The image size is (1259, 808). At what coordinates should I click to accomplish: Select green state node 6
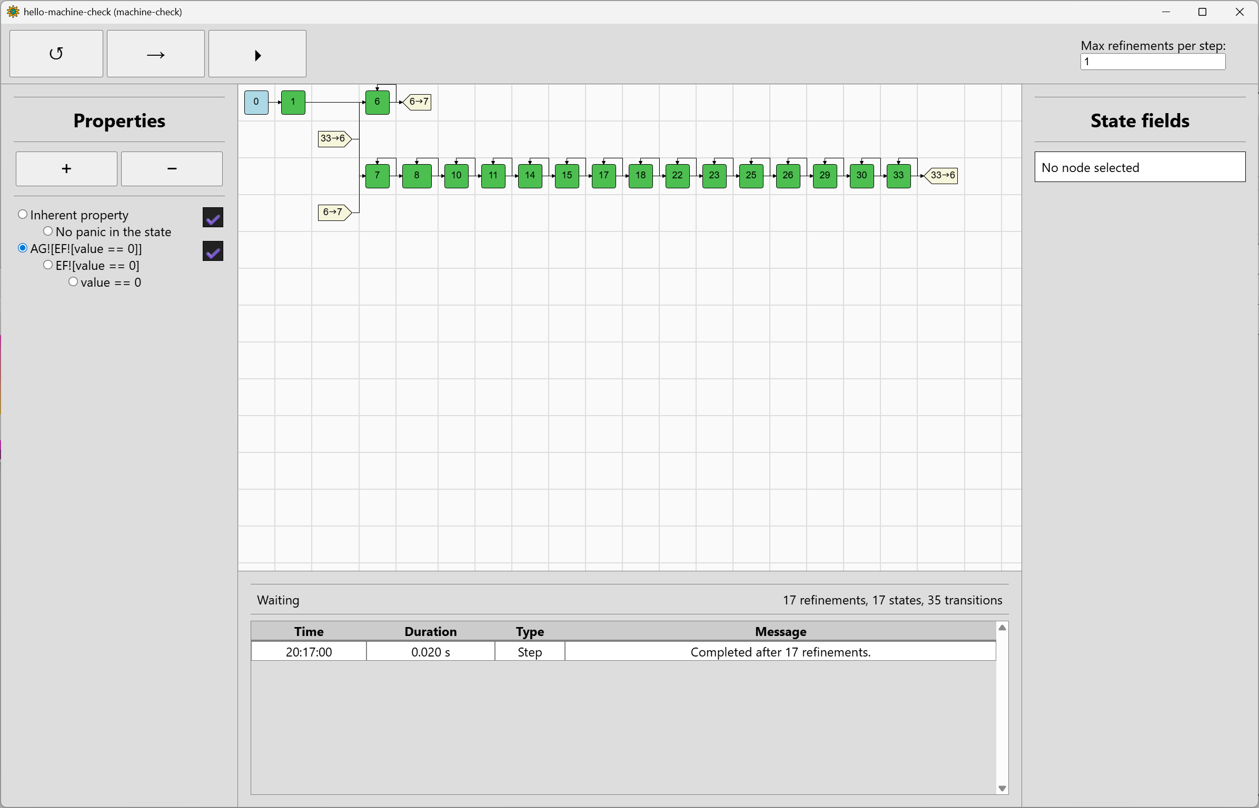pyautogui.click(x=377, y=102)
